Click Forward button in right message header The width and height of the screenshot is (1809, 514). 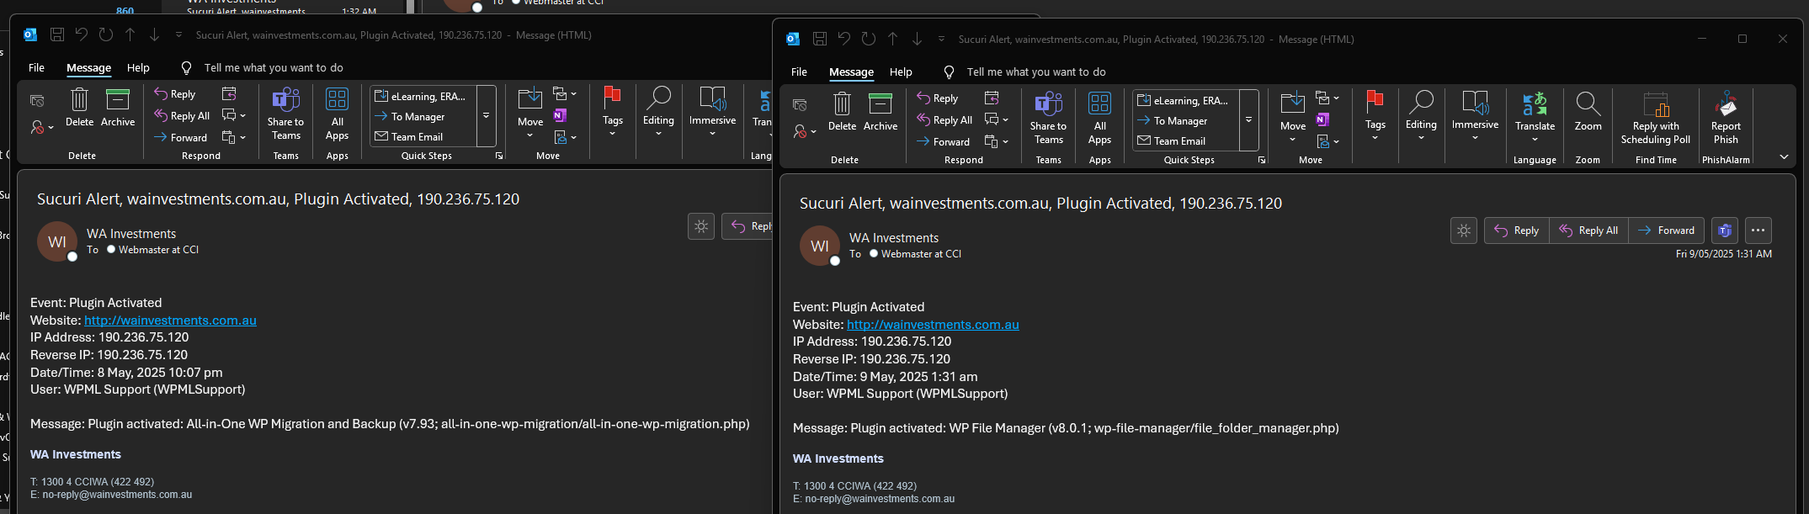(x=1666, y=231)
